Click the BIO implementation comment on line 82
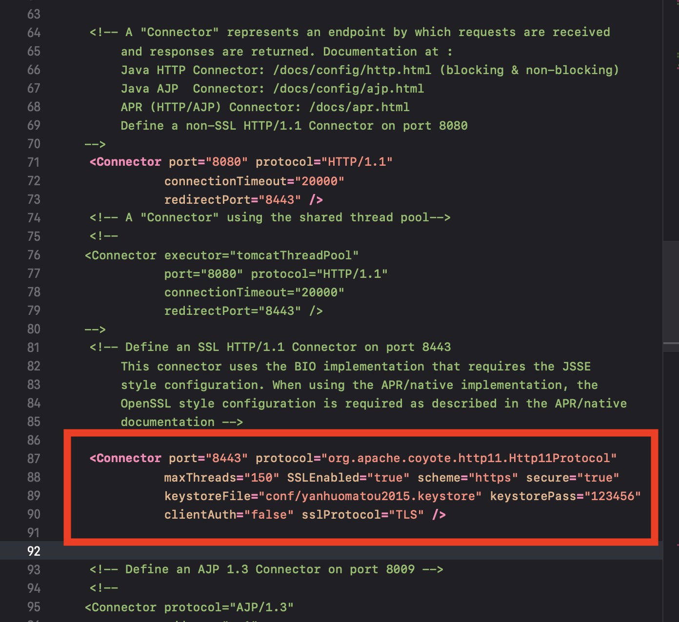Viewport: 679px width, 622px height. point(356,367)
